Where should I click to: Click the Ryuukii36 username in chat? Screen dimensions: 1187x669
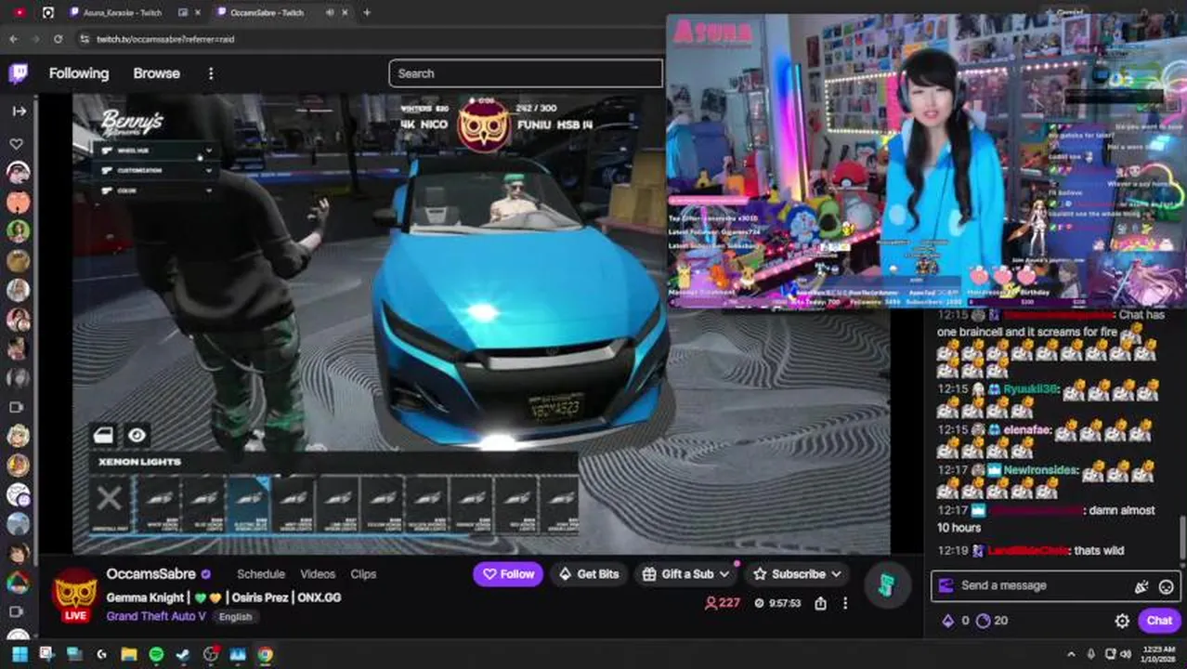point(1028,389)
